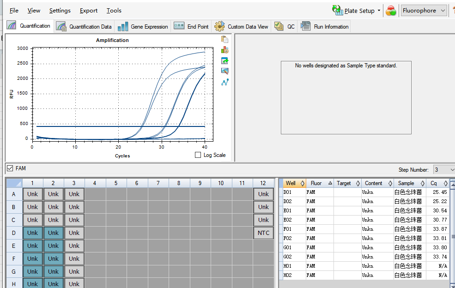Click Cq value 25.22 for D02

tap(440, 201)
